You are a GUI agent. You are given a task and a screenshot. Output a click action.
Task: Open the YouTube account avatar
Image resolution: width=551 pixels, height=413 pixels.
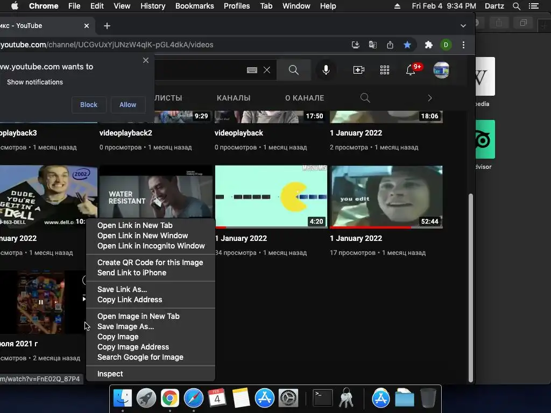pos(441,70)
